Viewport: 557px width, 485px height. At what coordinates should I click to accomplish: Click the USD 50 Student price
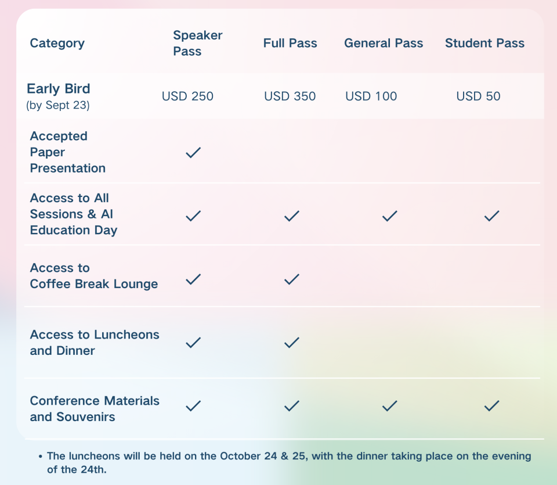click(478, 96)
